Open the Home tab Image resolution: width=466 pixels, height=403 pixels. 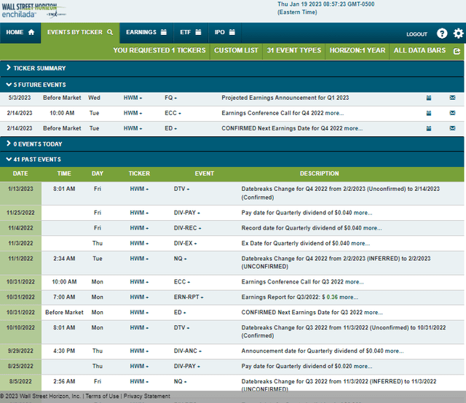point(20,33)
